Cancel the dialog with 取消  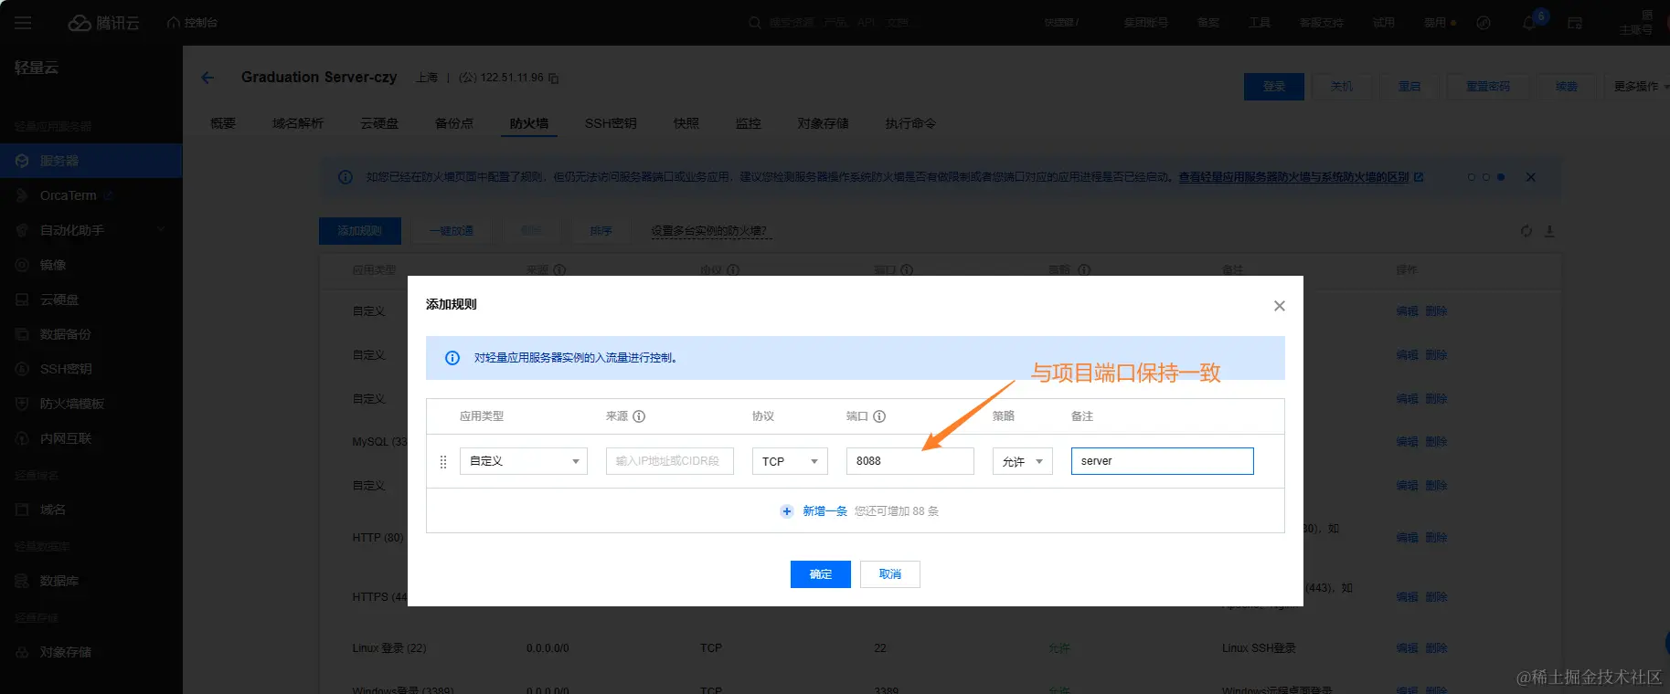click(890, 574)
